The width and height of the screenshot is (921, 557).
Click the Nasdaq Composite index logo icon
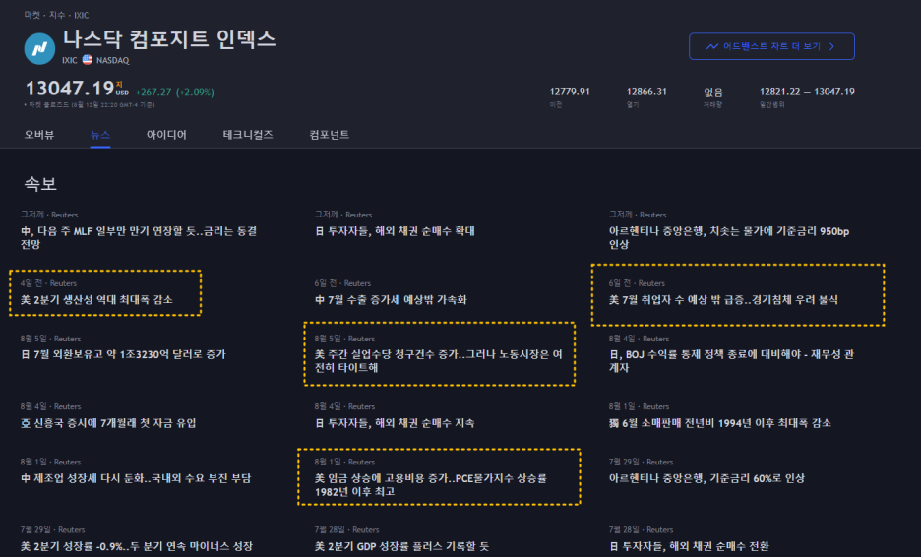(x=39, y=48)
